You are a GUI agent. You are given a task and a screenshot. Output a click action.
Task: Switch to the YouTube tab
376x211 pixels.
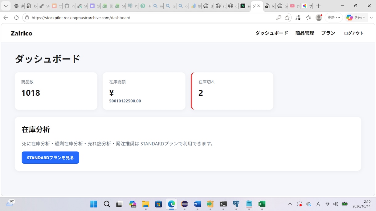click(295, 6)
